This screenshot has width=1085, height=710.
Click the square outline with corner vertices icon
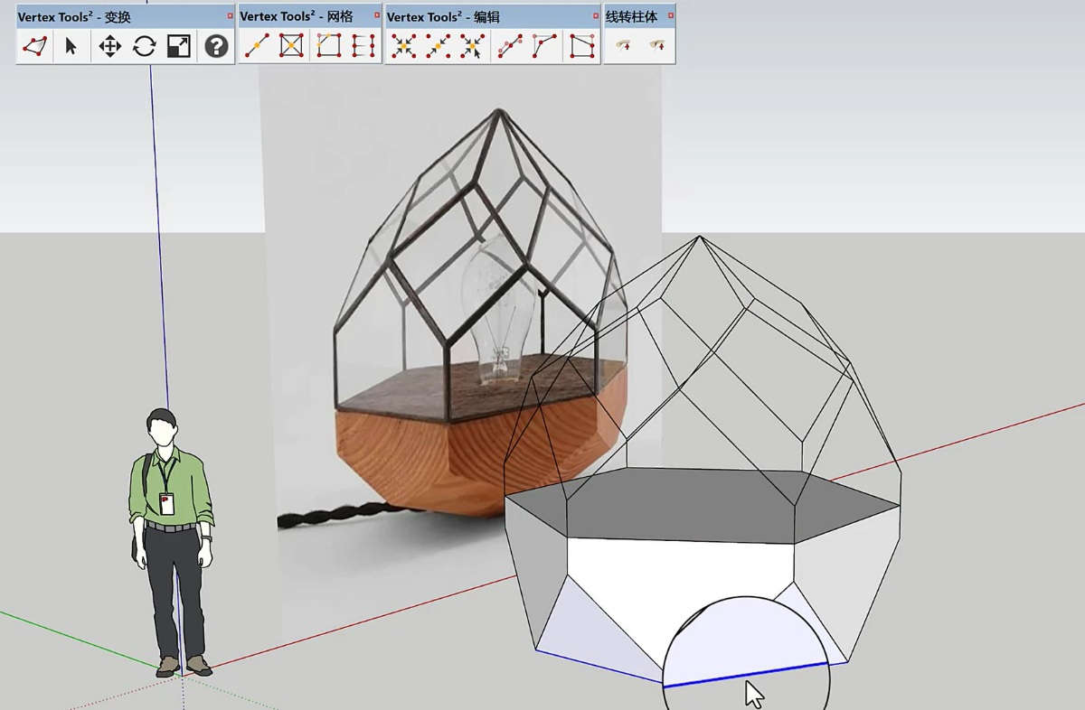click(329, 46)
